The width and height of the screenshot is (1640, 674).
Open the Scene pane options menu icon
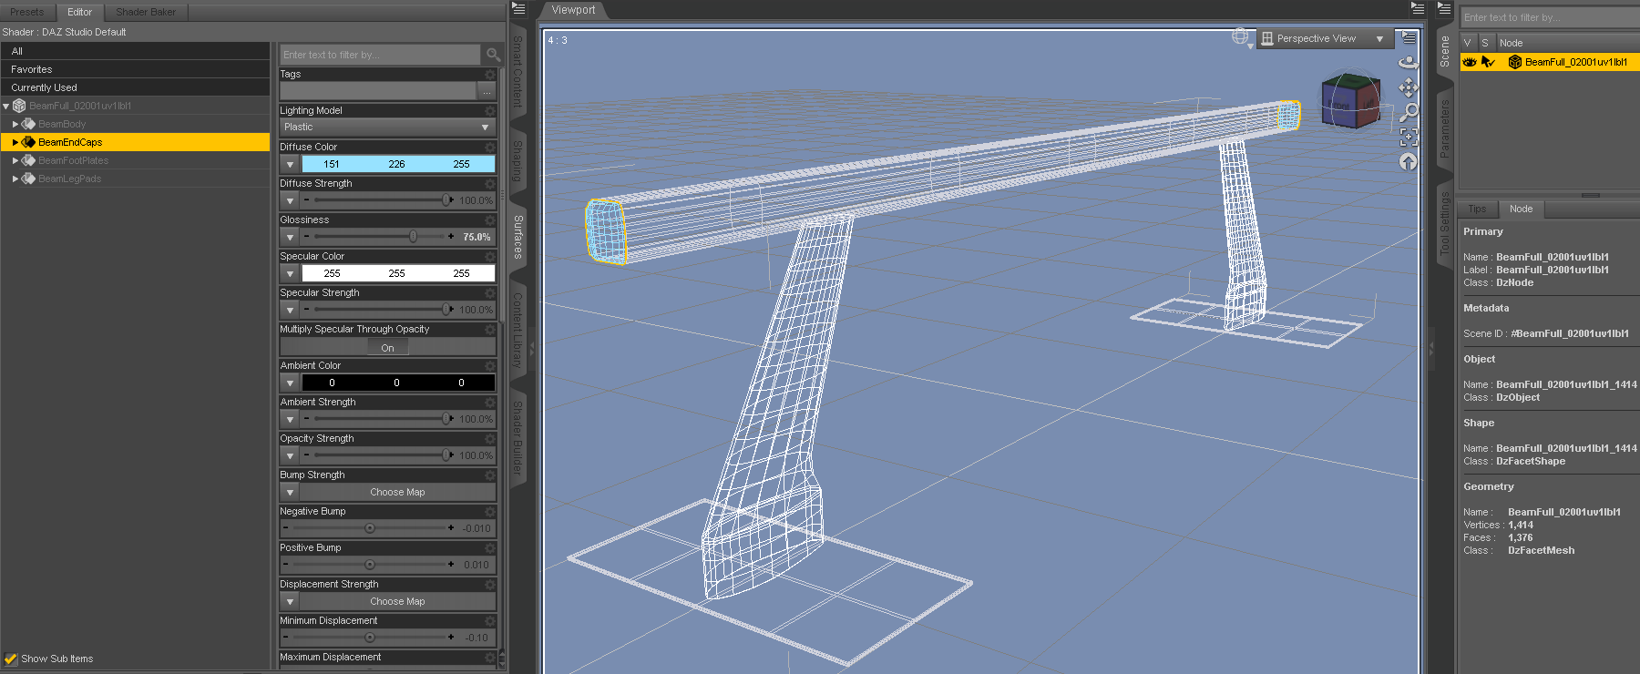1444,9
